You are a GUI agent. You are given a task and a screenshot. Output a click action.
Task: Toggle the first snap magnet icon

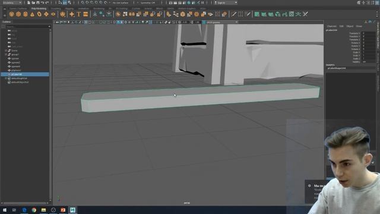coord(83,2)
